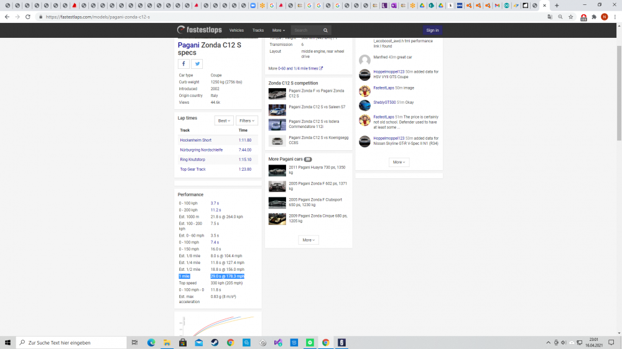
Task: Open the 1:11.80 lap time
Action: pyautogui.click(x=244, y=140)
